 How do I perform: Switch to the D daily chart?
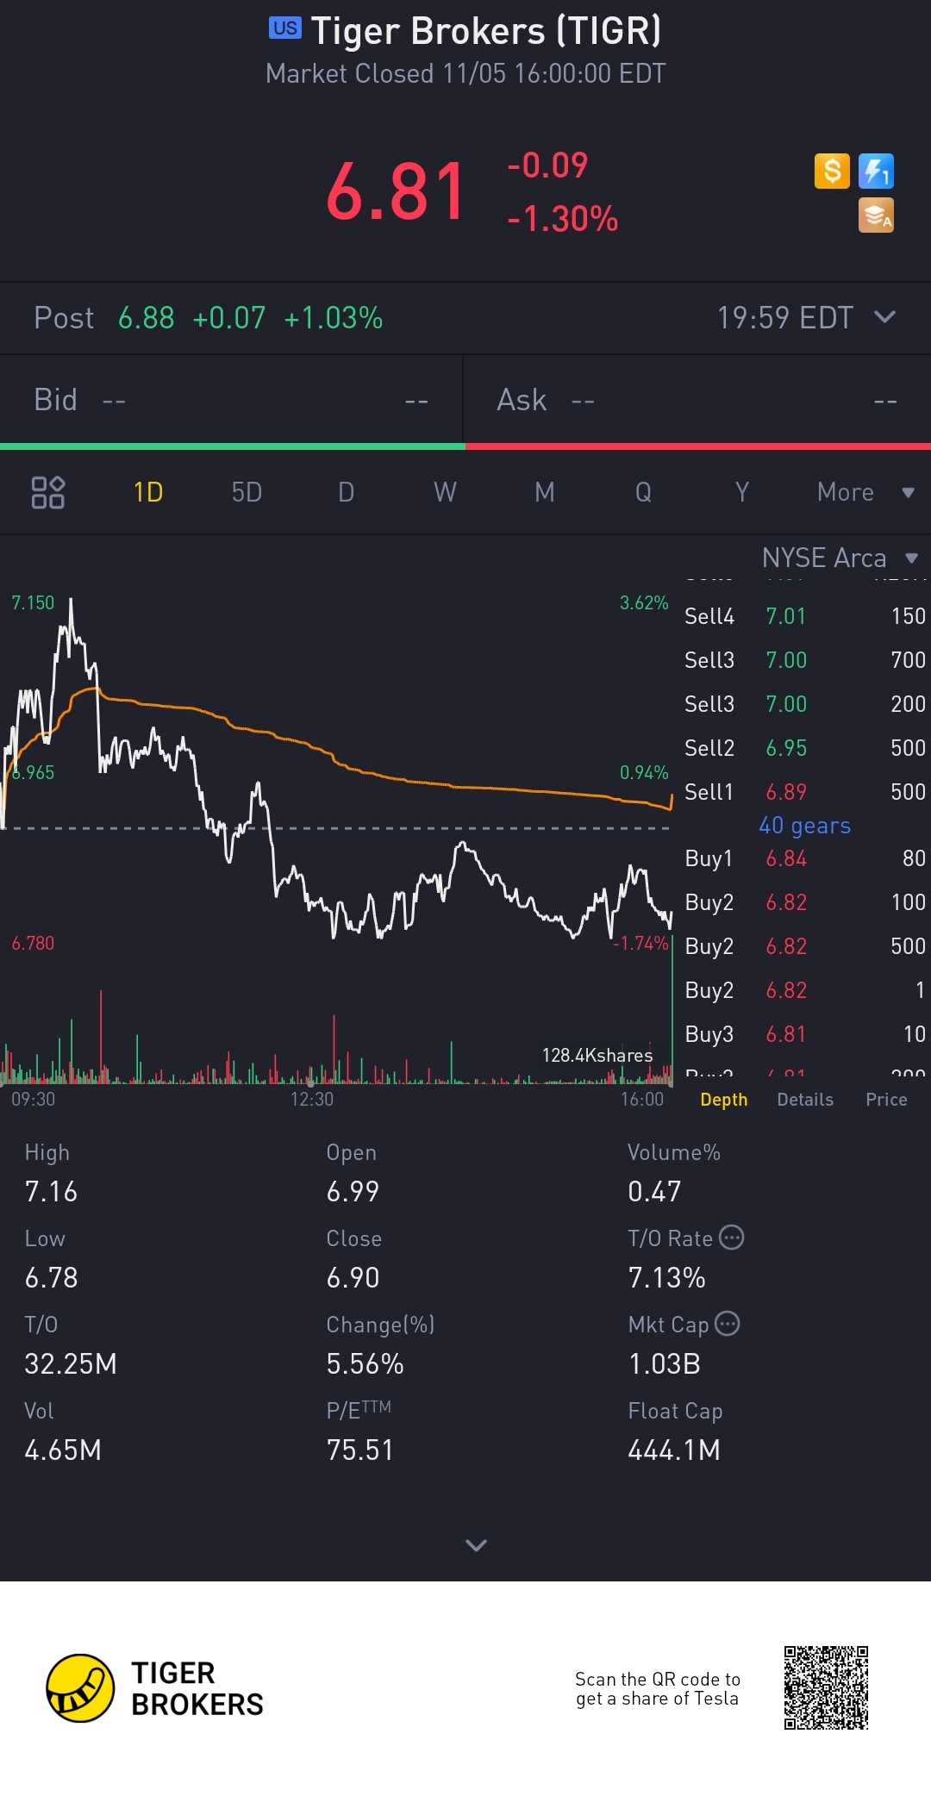(x=346, y=492)
